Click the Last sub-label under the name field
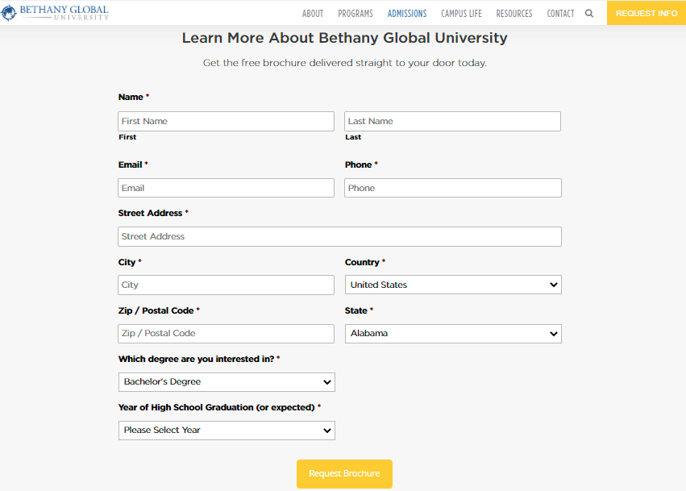This screenshot has width=686, height=491. point(353,137)
